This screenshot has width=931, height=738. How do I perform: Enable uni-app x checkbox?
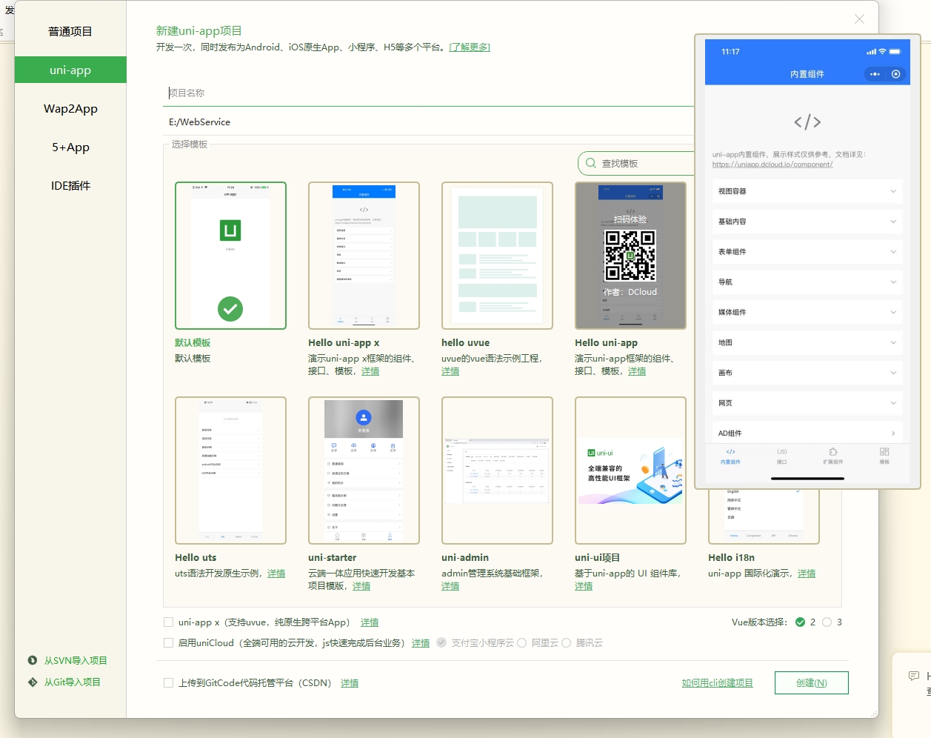169,622
